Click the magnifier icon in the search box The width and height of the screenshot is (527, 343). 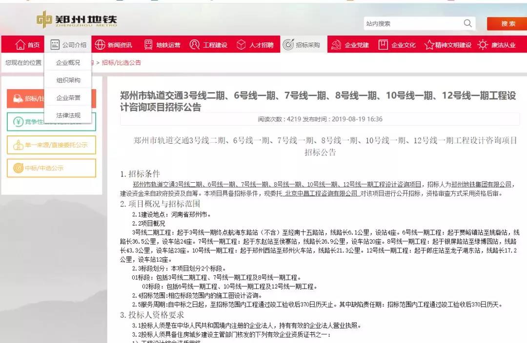point(467,23)
